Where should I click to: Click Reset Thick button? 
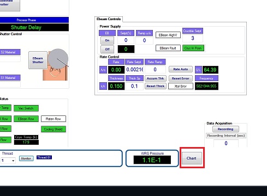(156, 86)
